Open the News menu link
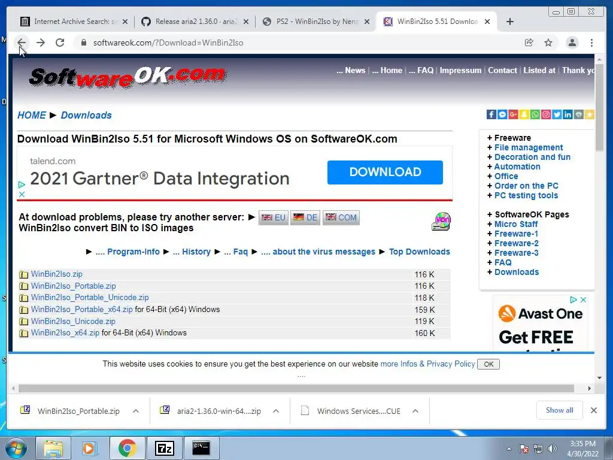 click(x=351, y=71)
